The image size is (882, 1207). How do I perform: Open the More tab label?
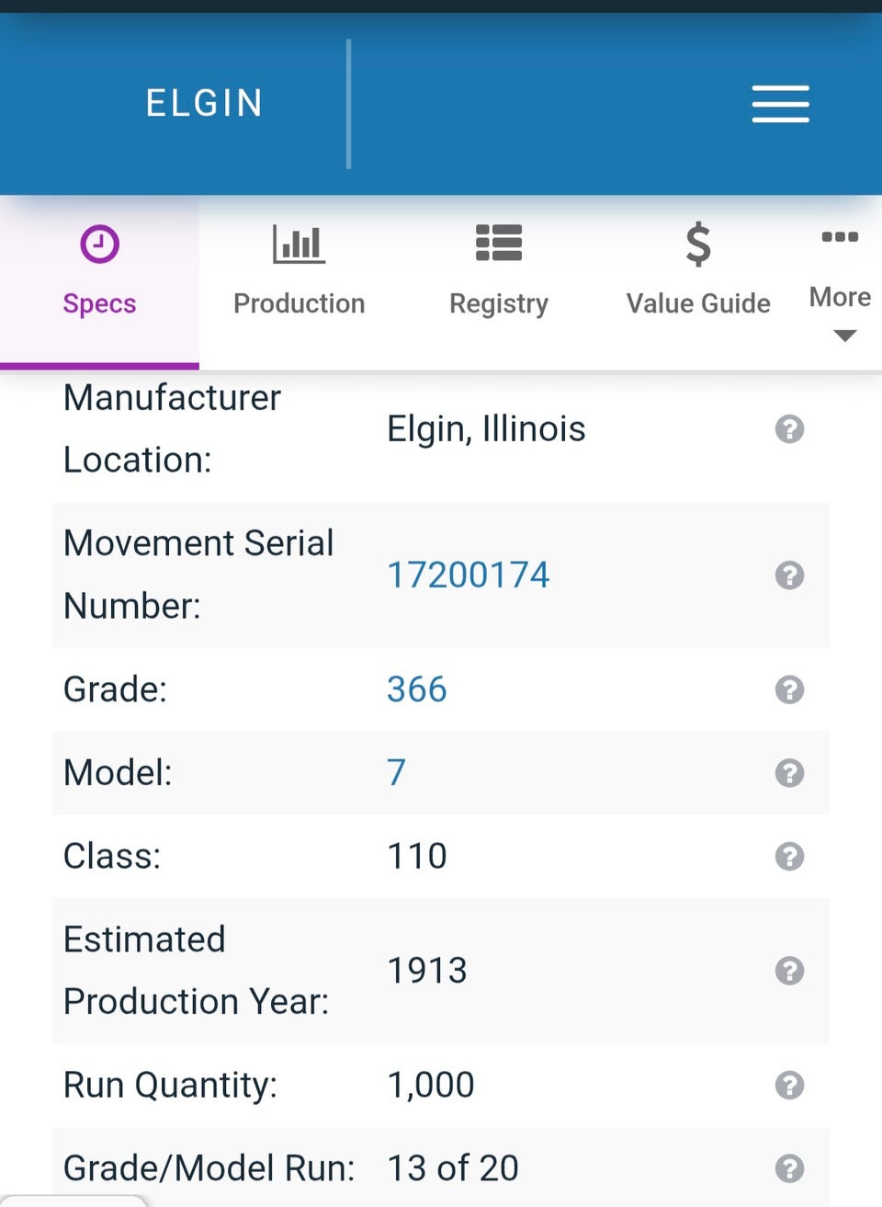(840, 297)
